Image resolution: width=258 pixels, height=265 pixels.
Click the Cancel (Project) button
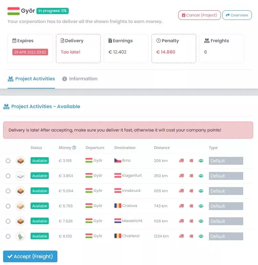(199, 15)
